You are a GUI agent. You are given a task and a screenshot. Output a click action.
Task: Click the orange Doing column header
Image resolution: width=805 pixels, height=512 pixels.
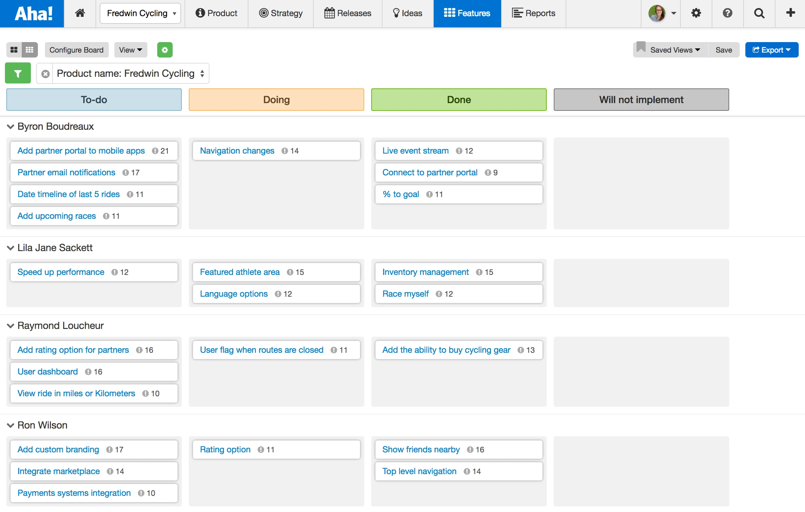pyautogui.click(x=276, y=100)
